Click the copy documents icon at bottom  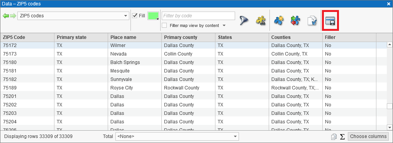pyautogui.click(x=334, y=137)
